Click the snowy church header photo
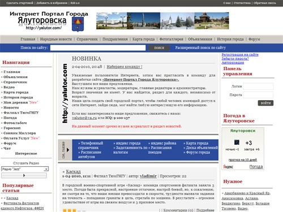The width and height of the screenshot is (283, 212). (x=177, y=21)
